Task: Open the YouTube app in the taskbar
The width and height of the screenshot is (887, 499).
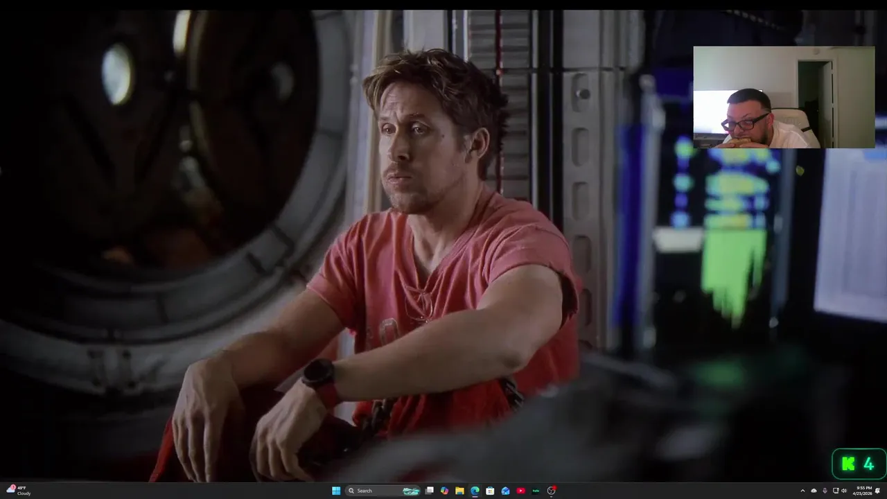Action: tap(520, 491)
